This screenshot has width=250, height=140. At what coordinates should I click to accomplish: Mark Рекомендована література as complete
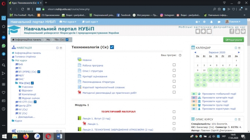click(x=174, y=81)
